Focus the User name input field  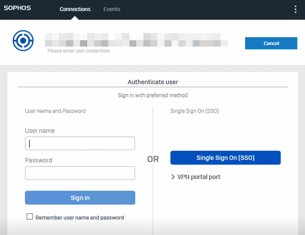(x=80, y=143)
